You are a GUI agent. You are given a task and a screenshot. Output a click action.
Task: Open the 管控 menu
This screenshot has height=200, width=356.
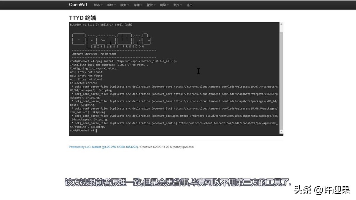click(151, 5)
